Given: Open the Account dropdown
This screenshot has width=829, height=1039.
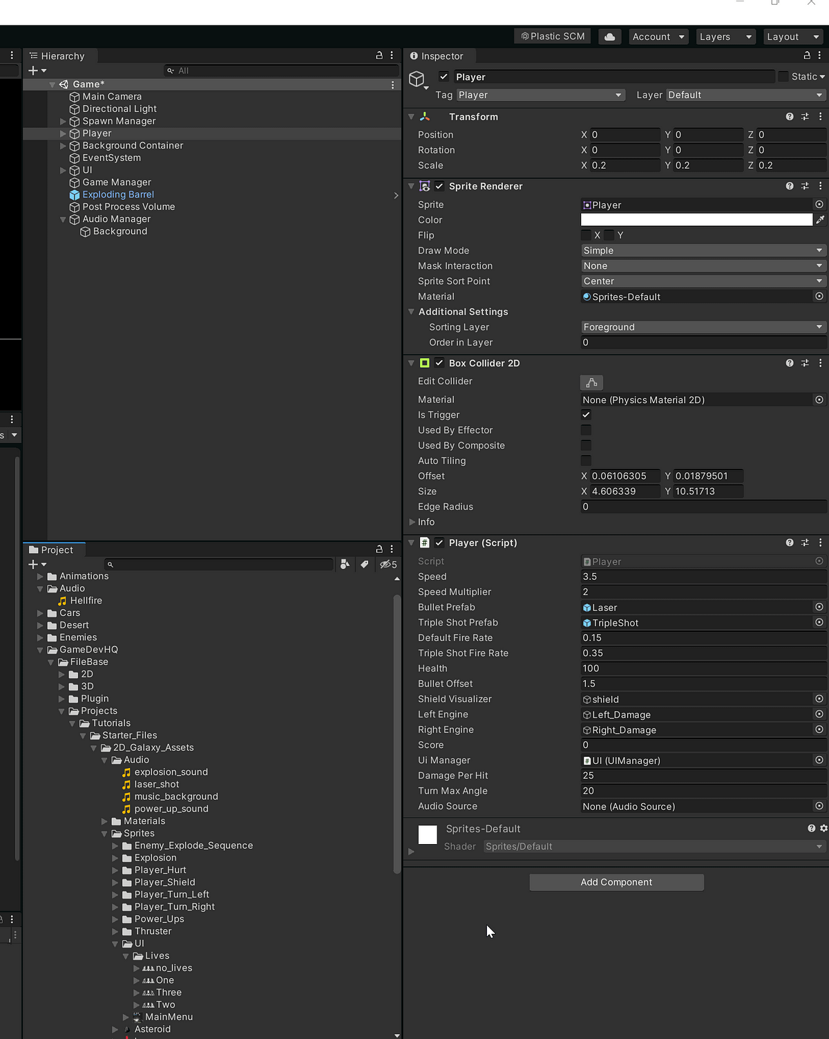Looking at the screenshot, I should (658, 37).
